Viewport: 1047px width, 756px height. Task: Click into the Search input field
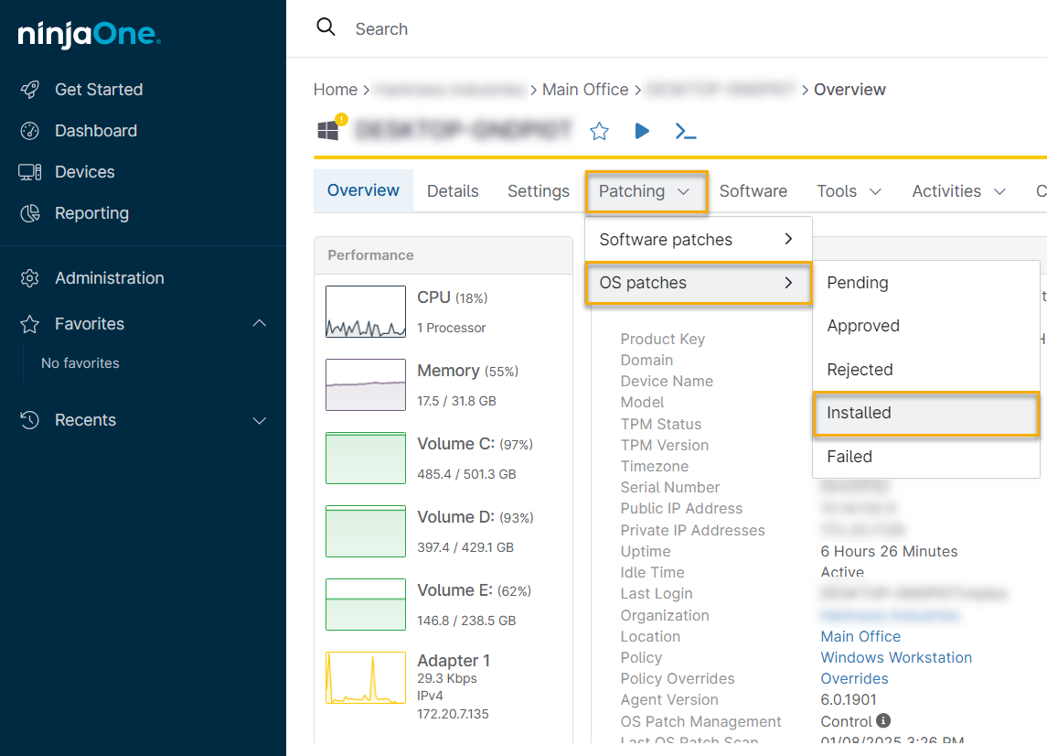click(x=549, y=28)
